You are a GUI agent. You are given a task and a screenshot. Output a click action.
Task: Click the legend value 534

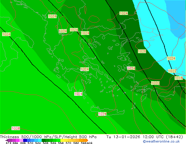[45, 143]
